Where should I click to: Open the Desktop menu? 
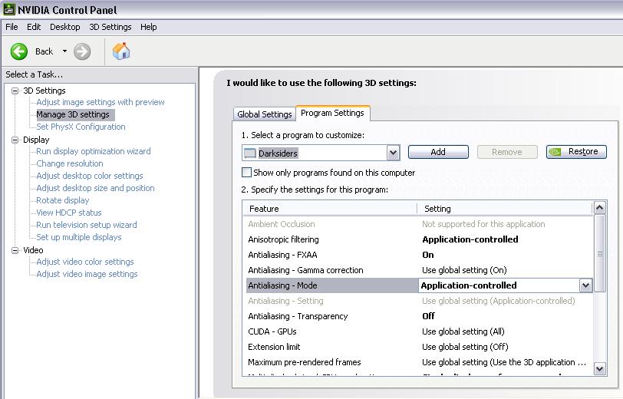click(x=64, y=27)
